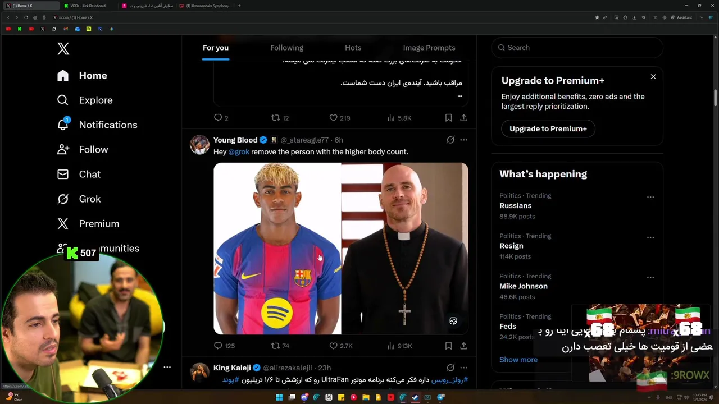Click the browser address bar
Image resolution: width=719 pixels, height=404 pixels.
(320, 17)
